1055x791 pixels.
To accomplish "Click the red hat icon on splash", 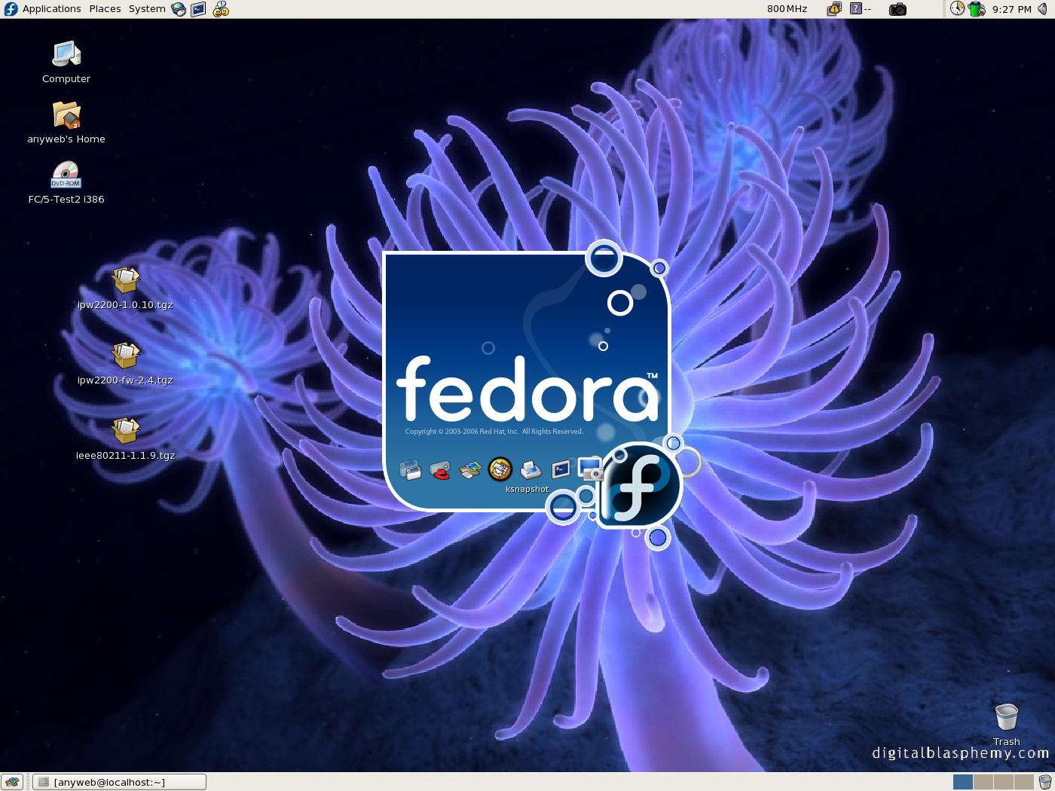I will point(440,471).
